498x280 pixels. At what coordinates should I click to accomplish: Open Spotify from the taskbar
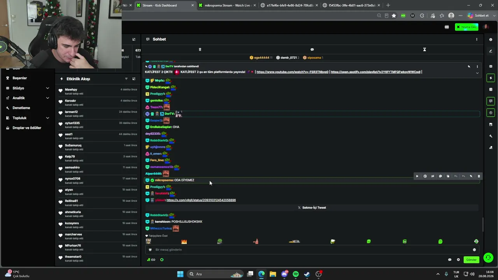[296, 274]
